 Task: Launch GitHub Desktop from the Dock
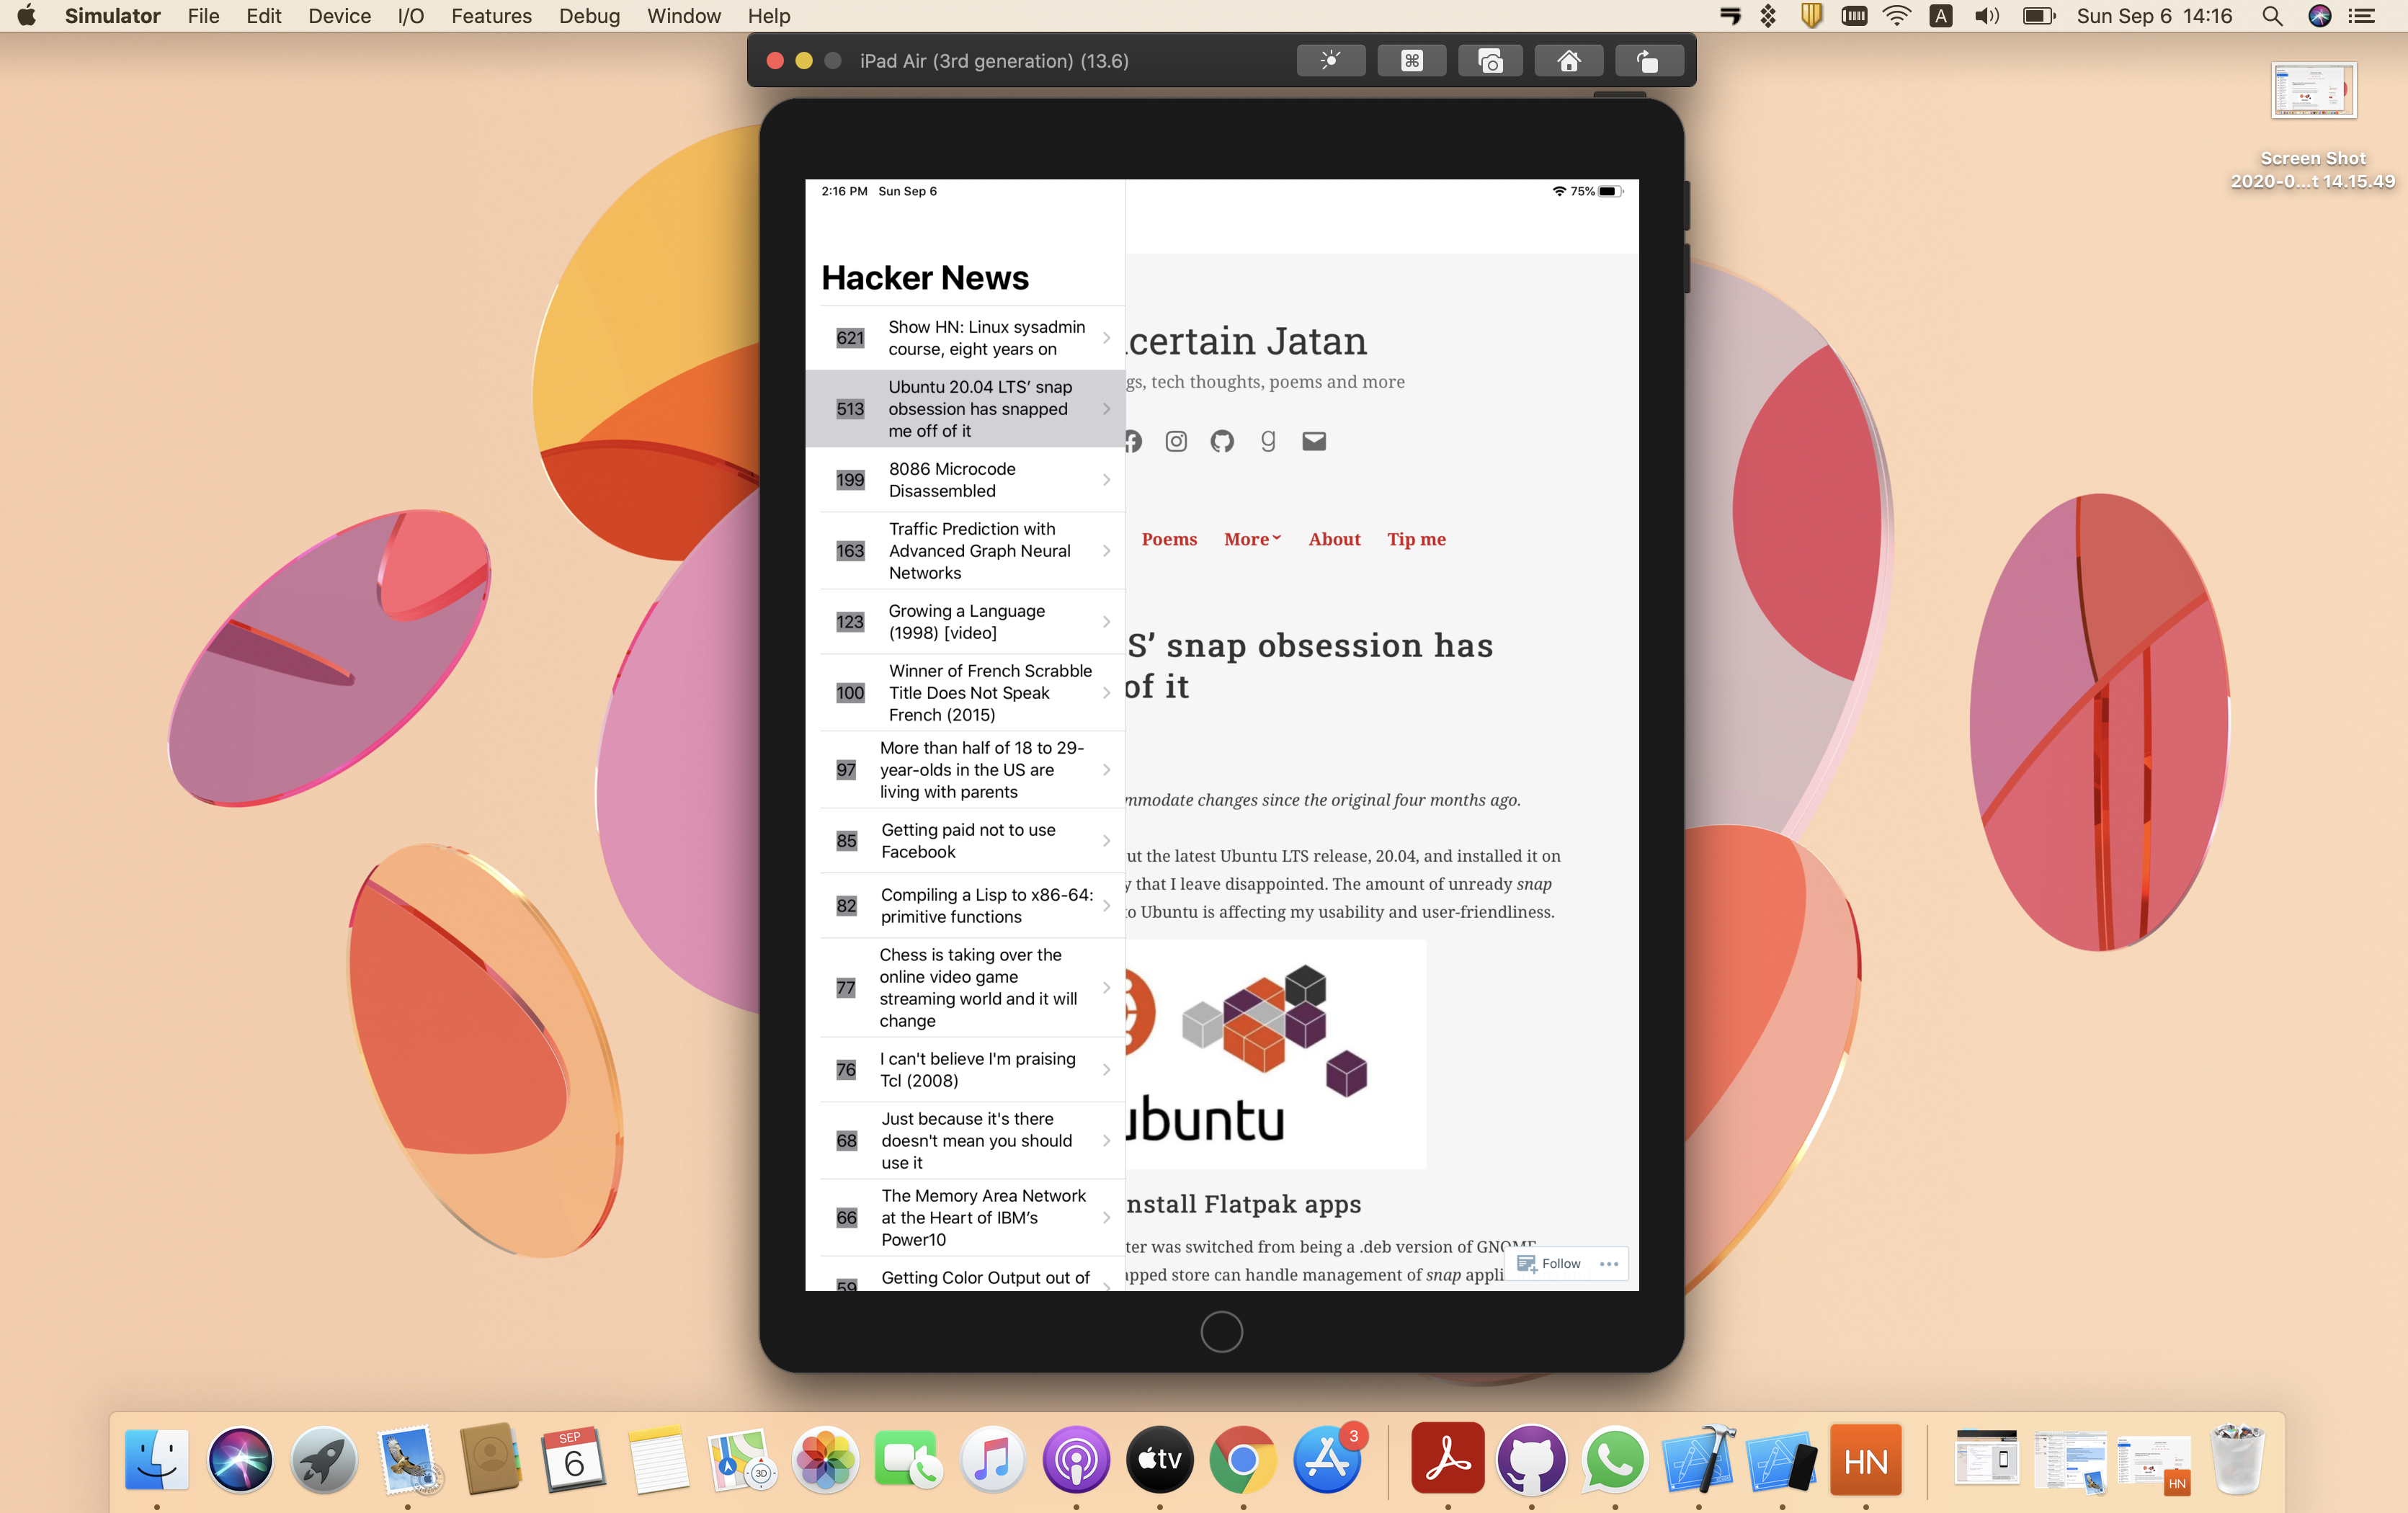[1531, 1461]
